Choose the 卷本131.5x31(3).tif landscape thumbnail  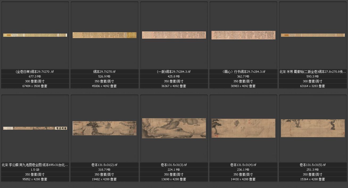(x=174, y=128)
